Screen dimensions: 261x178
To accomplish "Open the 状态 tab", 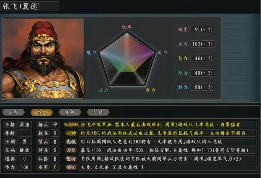I will coord(13,113).
